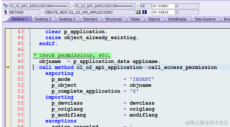Image resolution: width=230 pixels, height=127 pixels.
Task: Click the line number field showing 49
Action: [145, 6]
